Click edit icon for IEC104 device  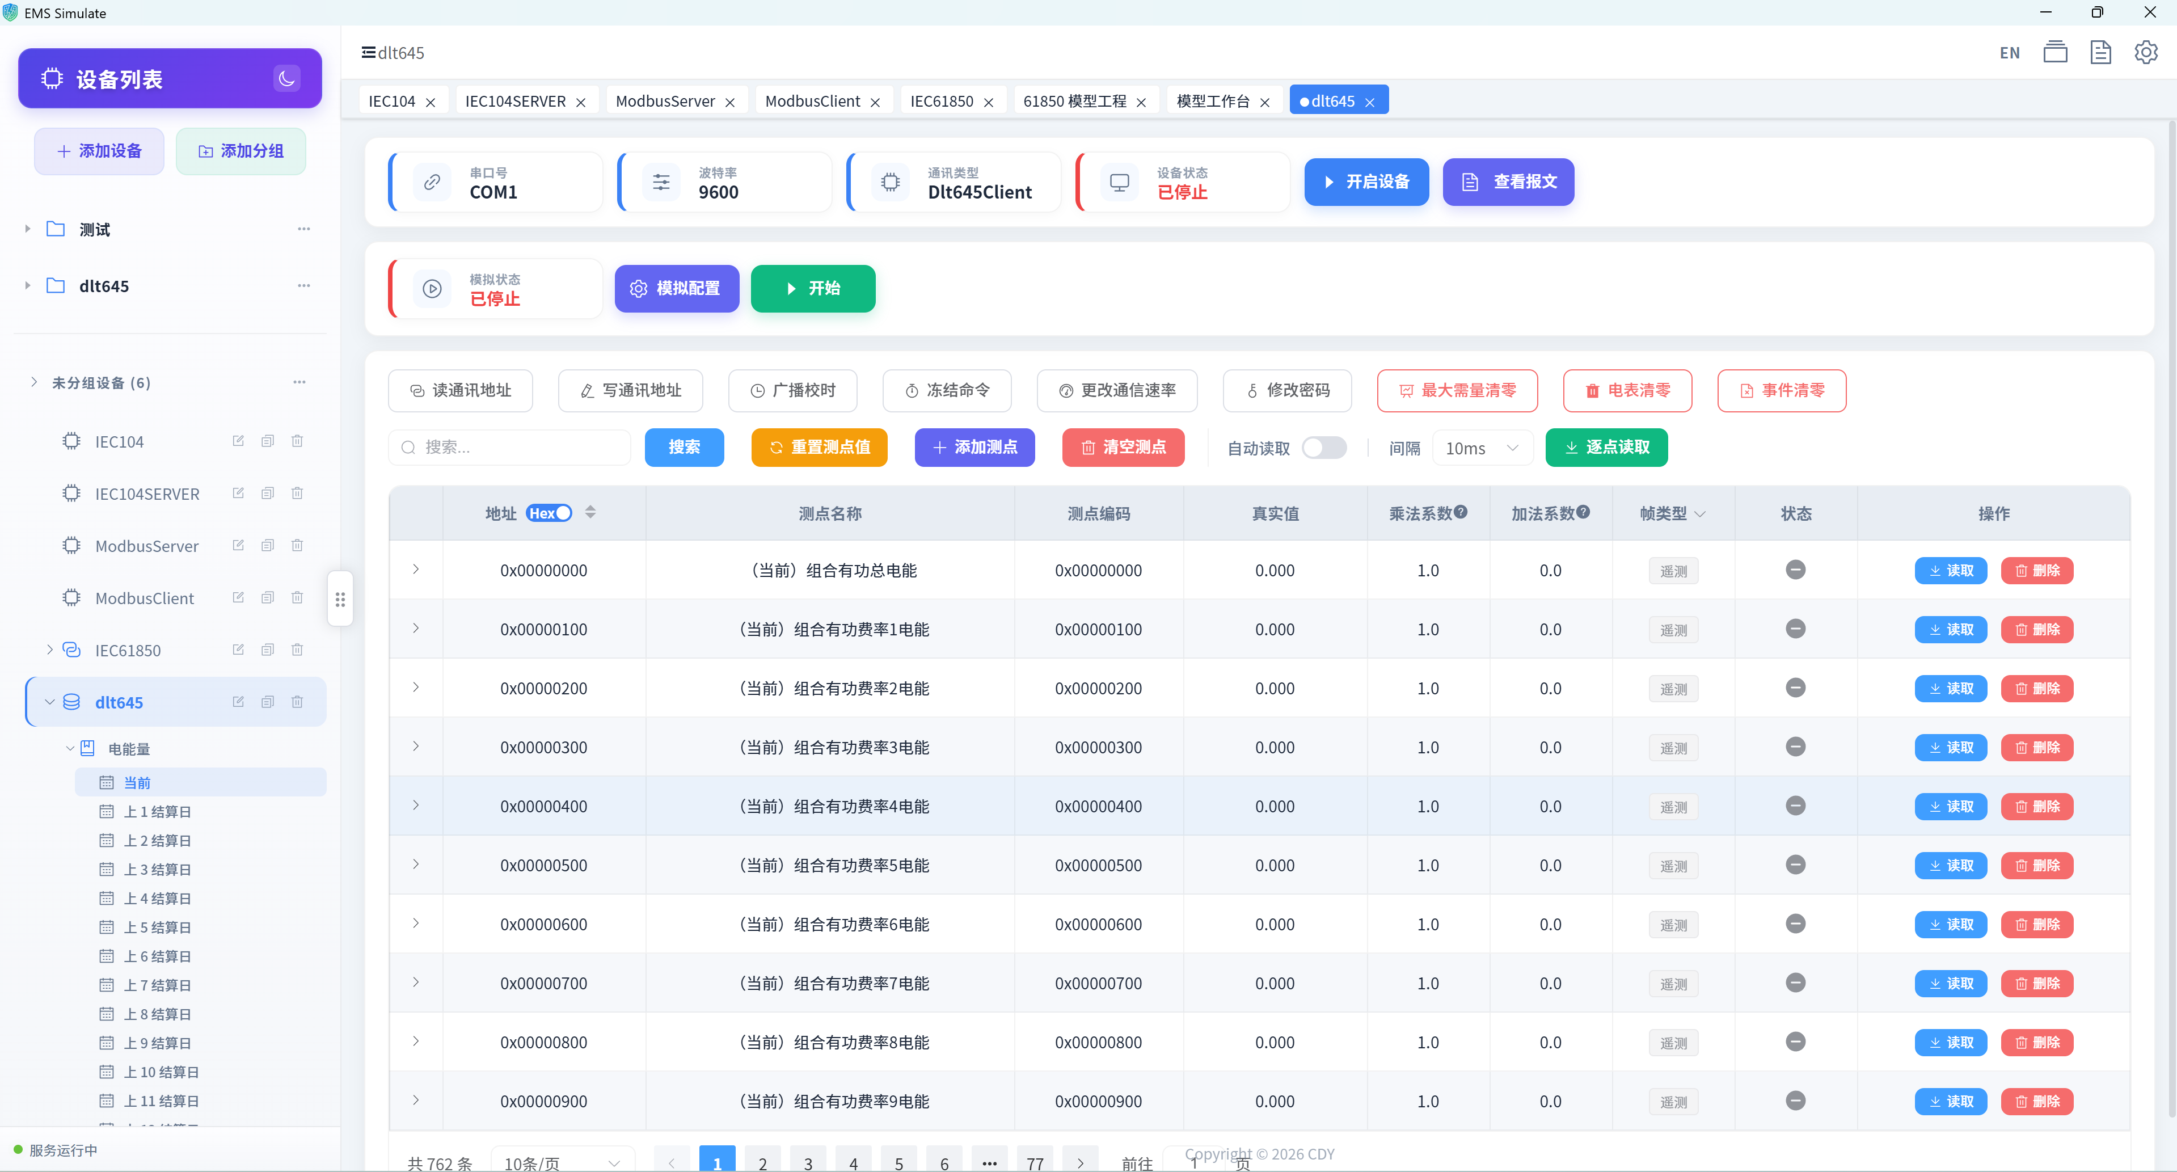coord(238,441)
